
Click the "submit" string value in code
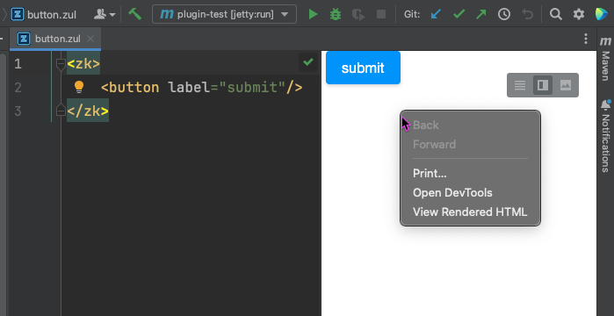coord(253,87)
